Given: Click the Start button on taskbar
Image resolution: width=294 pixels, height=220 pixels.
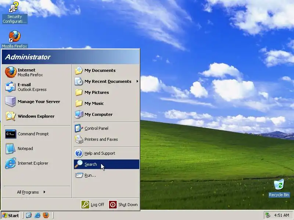Looking at the screenshot, I should tap(11, 215).
